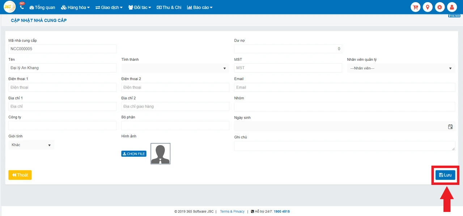Image resolution: width=463 pixels, height=216 pixels.
Task: Focus the Tên field
Action: [x=62, y=68]
